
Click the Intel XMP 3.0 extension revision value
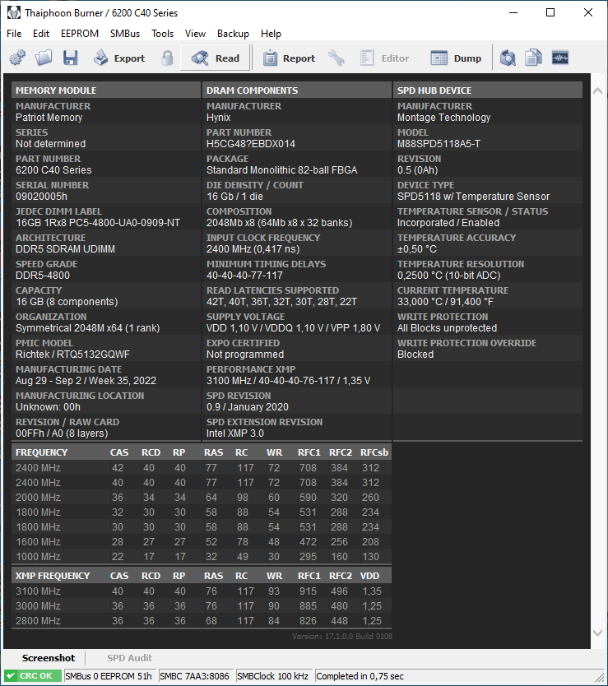[x=235, y=433]
